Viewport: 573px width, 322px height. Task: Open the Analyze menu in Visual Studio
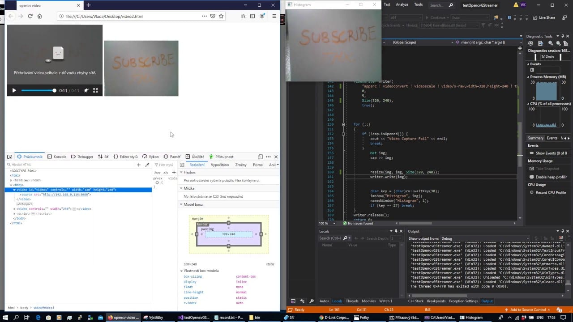[x=402, y=4]
